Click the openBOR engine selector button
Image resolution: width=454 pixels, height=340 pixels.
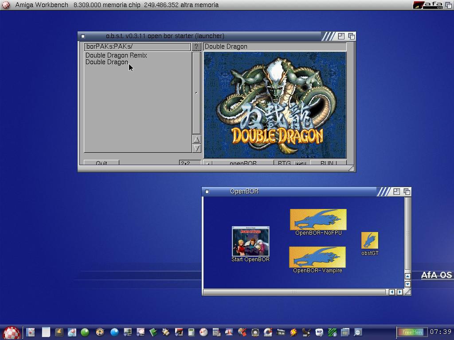243,163
